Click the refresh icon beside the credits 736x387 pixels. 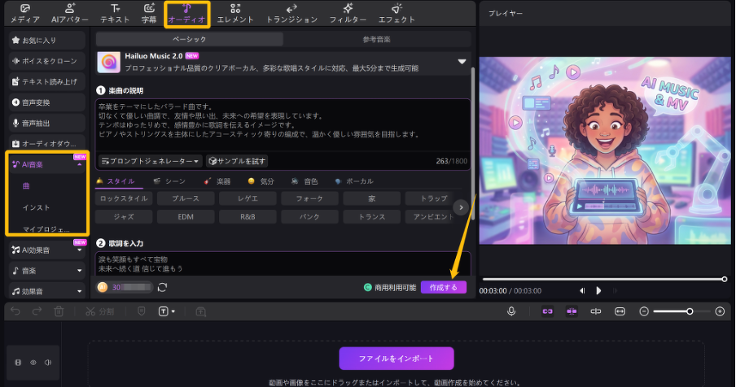pyautogui.click(x=163, y=287)
